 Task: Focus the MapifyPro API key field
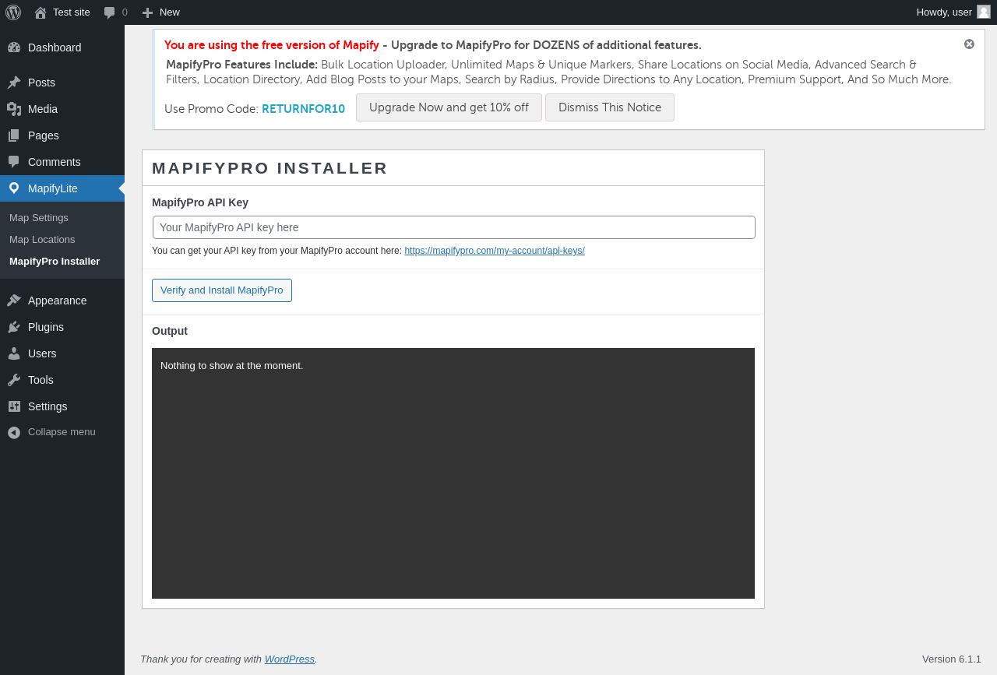click(454, 227)
